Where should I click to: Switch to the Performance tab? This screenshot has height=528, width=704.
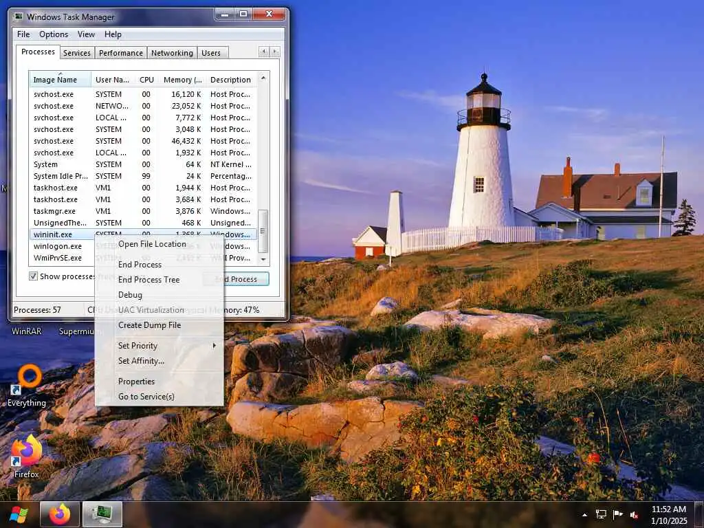121,53
